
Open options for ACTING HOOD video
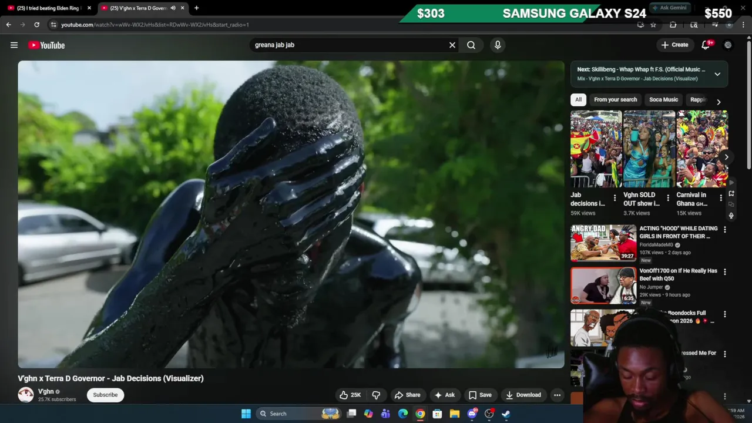coord(724,230)
